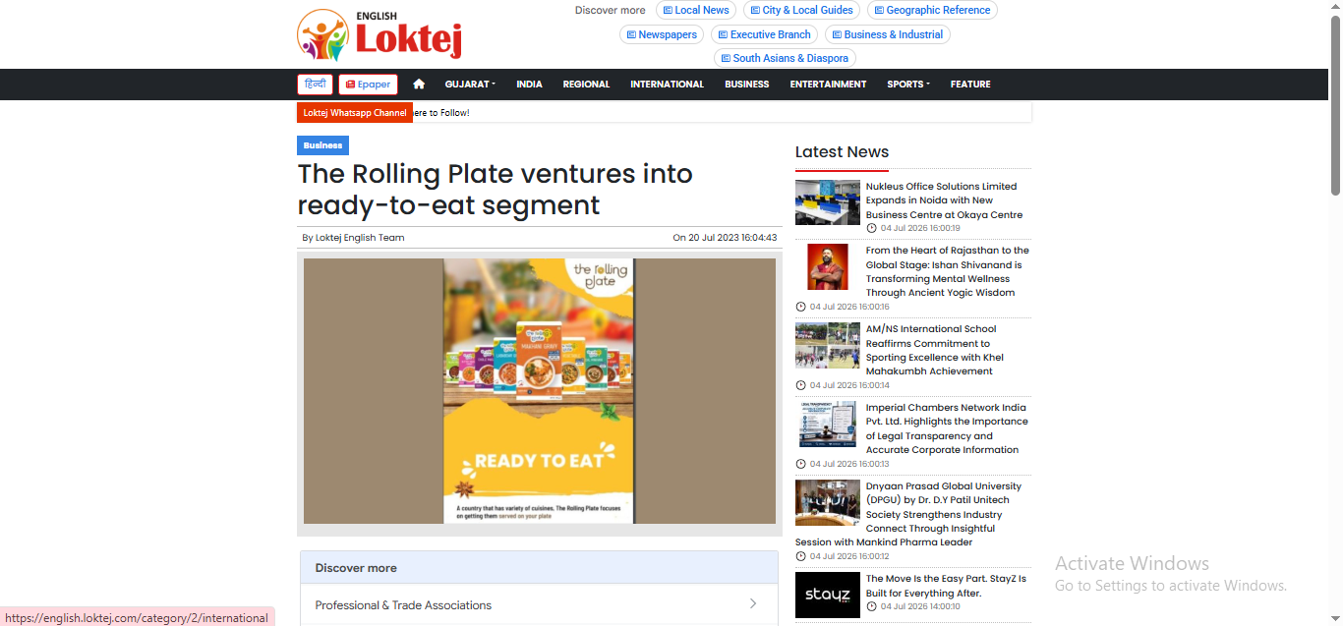1343x626 pixels.
Task: Read Heart of Rajasthan Ishan Shivanand article
Action: click(x=947, y=271)
